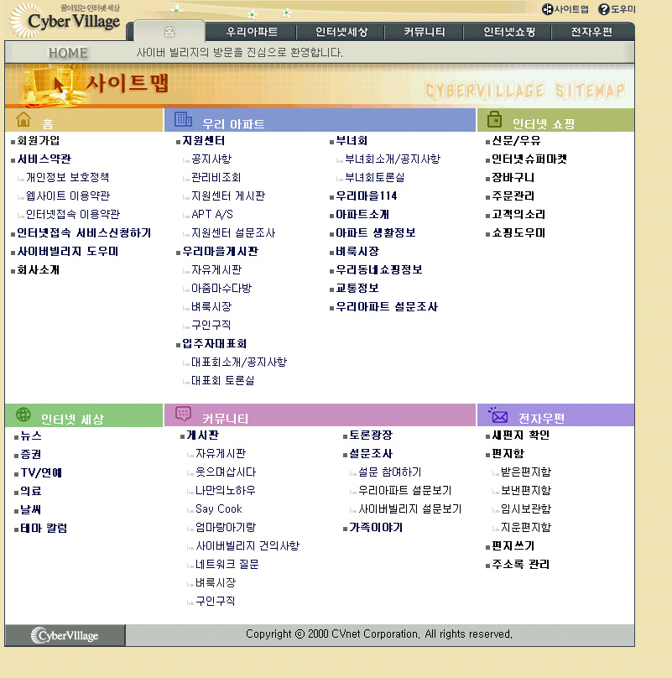
Task: Click the shopping bag icon in 인터넷 쇼핑 header
Action: [x=494, y=119]
